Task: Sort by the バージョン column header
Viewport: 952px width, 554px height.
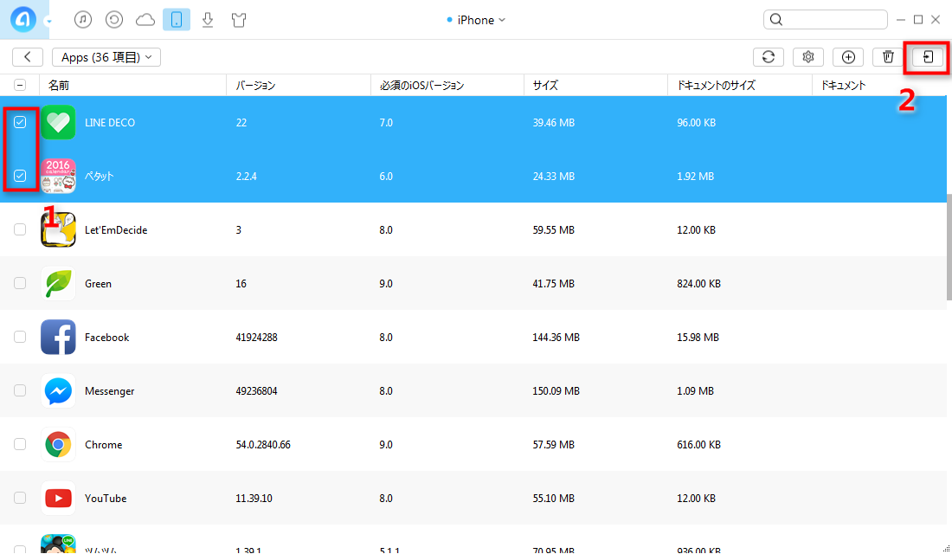Action: click(299, 85)
